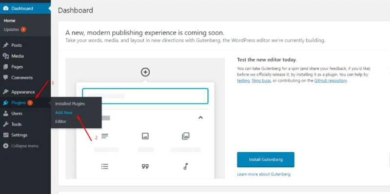Click the Tools wrench icon
The width and height of the screenshot is (390, 194).
6,124
